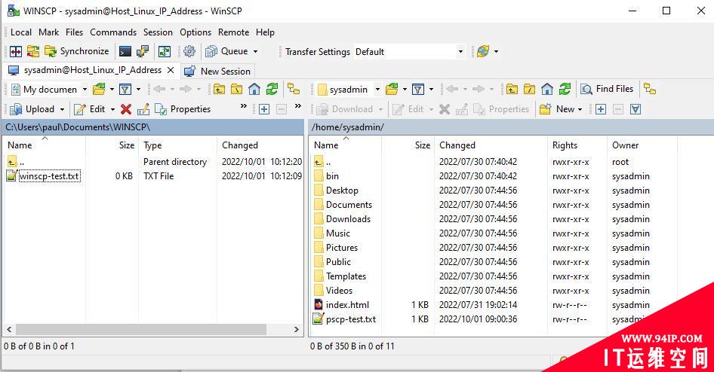Click local select files plus icon
This screenshot has height=372, width=714.
[264, 109]
